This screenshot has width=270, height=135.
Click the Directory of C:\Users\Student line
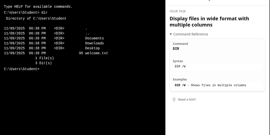(36, 19)
